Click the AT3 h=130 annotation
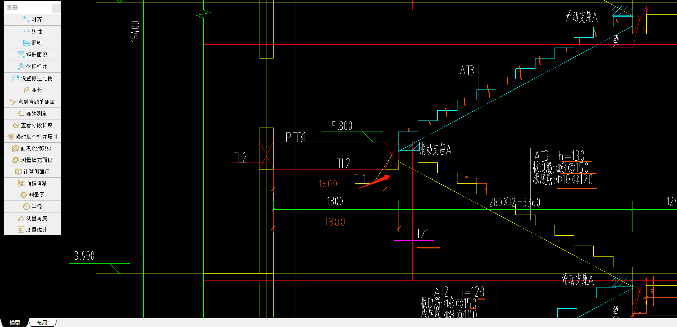This screenshot has width=677, height=327. 559,156
